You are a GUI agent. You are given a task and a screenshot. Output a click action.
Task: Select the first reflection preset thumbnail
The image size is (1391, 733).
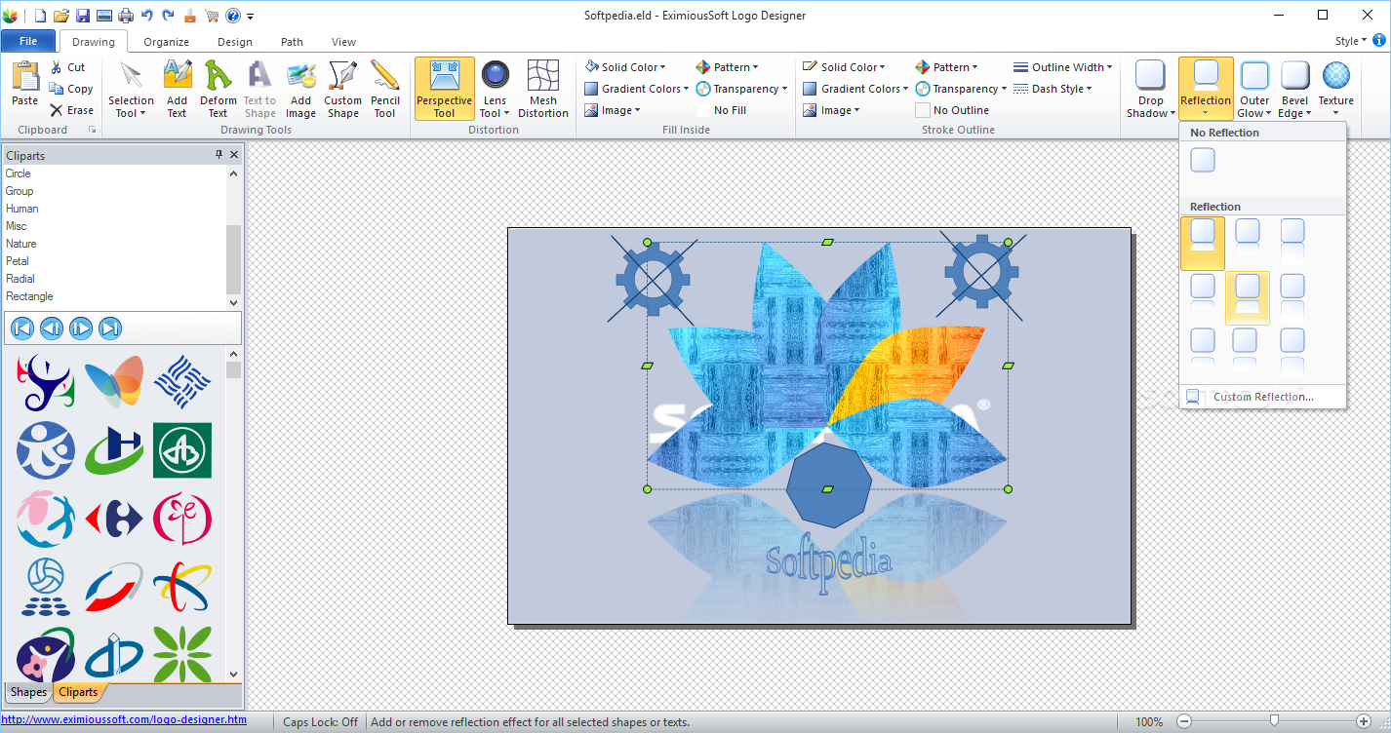(1203, 243)
